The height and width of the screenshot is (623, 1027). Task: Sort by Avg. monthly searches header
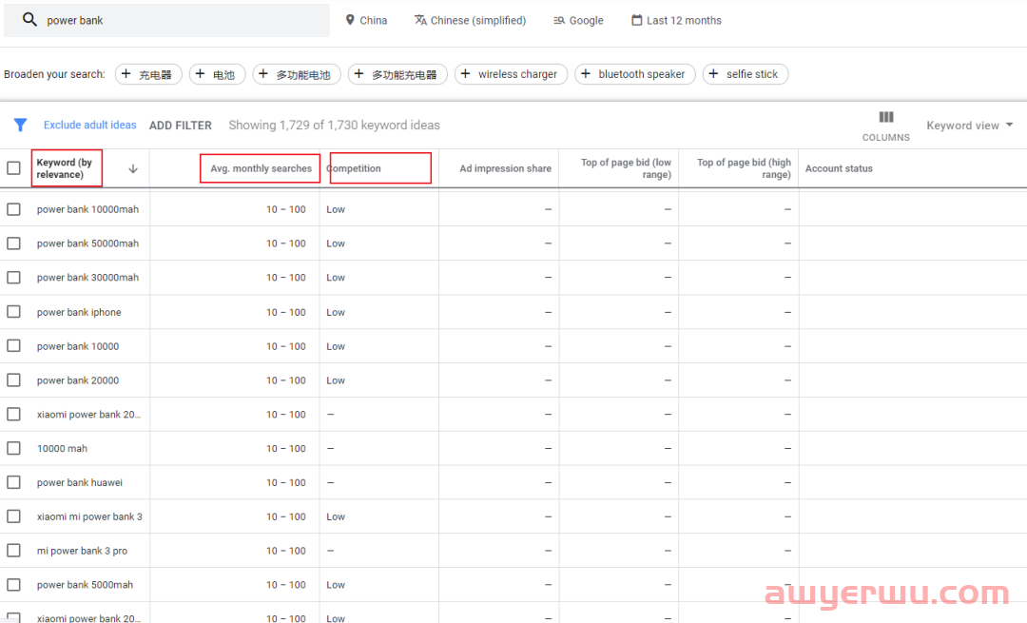point(261,168)
